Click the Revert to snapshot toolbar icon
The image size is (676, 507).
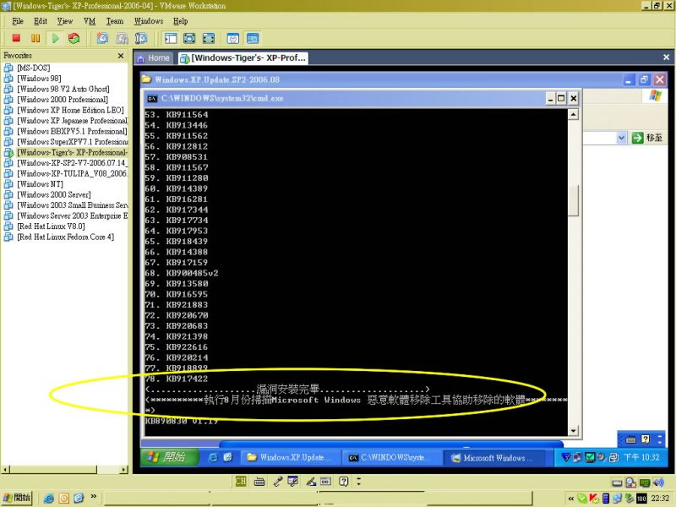tap(122, 38)
